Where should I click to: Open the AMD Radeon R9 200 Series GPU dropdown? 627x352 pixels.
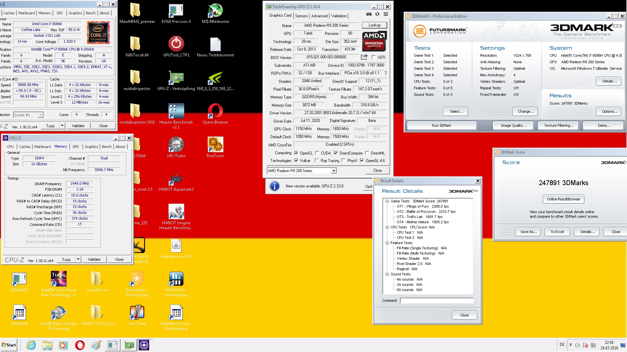click(302, 170)
